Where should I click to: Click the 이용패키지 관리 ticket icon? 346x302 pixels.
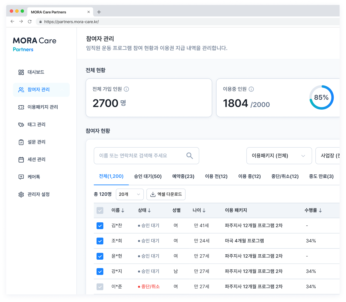click(21, 107)
